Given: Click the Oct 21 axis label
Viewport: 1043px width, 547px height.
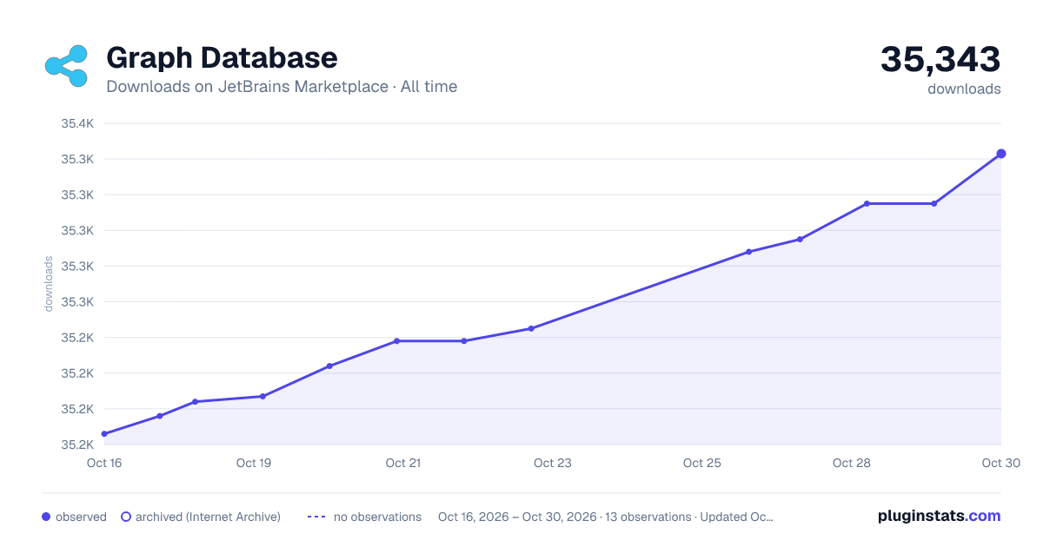Looking at the screenshot, I should point(403,463).
